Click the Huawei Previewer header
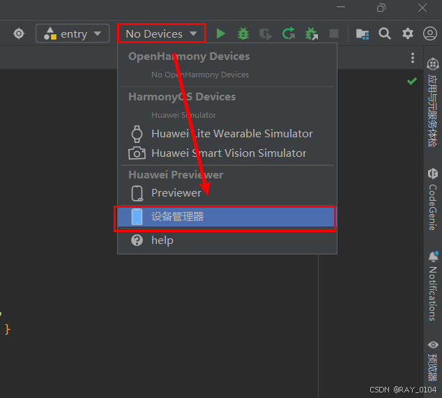The image size is (442, 398). (176, 175)
